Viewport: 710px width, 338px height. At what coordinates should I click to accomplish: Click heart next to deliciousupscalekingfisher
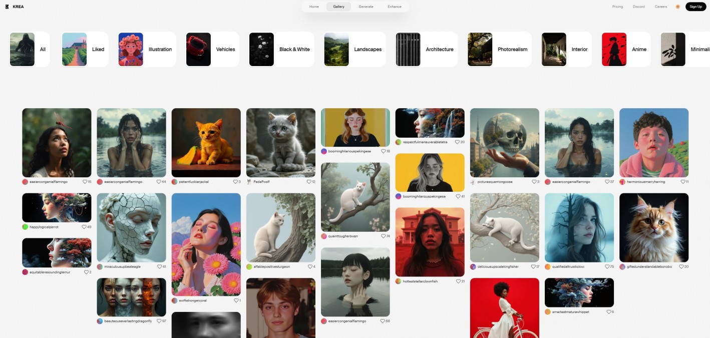pyautogui.click(x=533, y=267)
